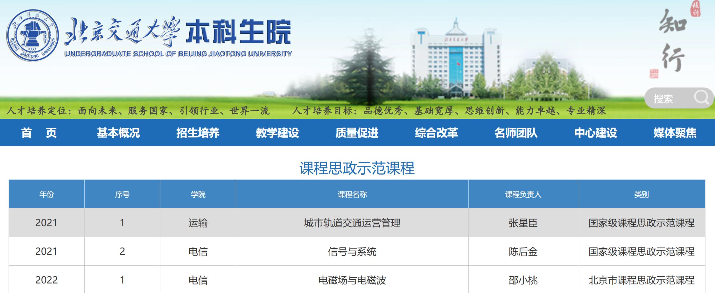Image resolution: width=715 pixels, height=293 pixels.
Task: Click the 陈后金 name cell
Action: [x=523, y=251]
